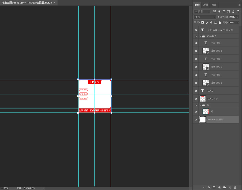Hide the LOGO text layer

pyautogui.click(x=196, y=91)
